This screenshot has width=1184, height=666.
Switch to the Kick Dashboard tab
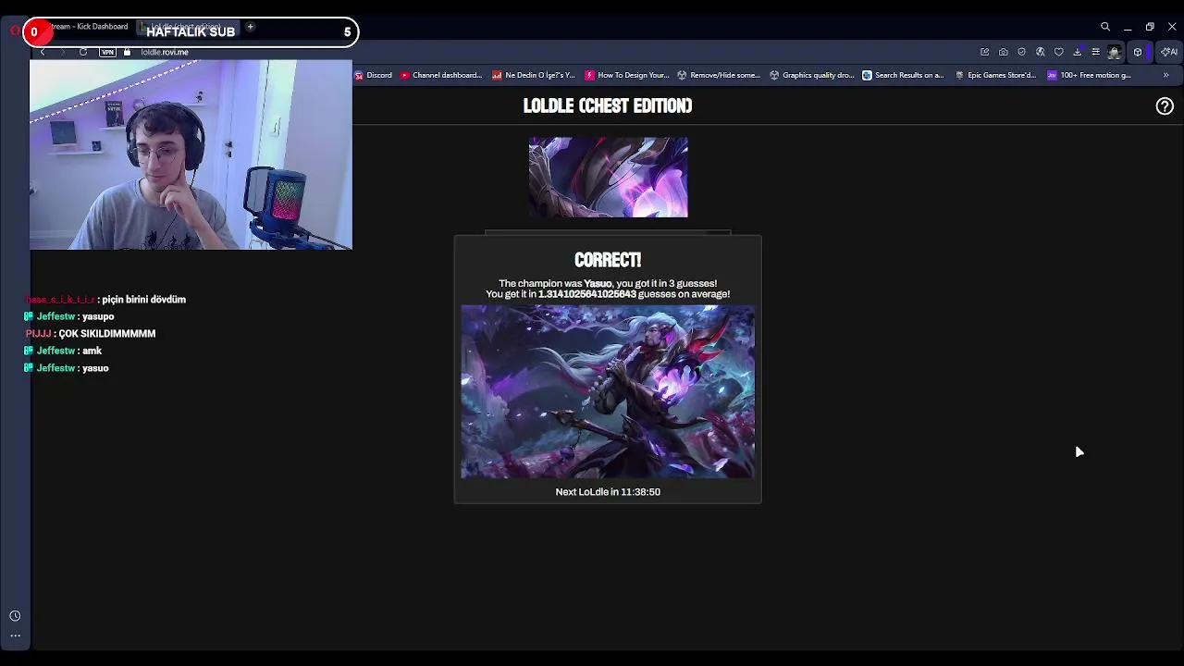tap(89, 27)
